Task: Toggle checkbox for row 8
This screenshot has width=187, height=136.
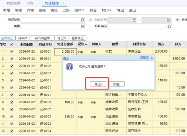Action: tap(12, 102)
